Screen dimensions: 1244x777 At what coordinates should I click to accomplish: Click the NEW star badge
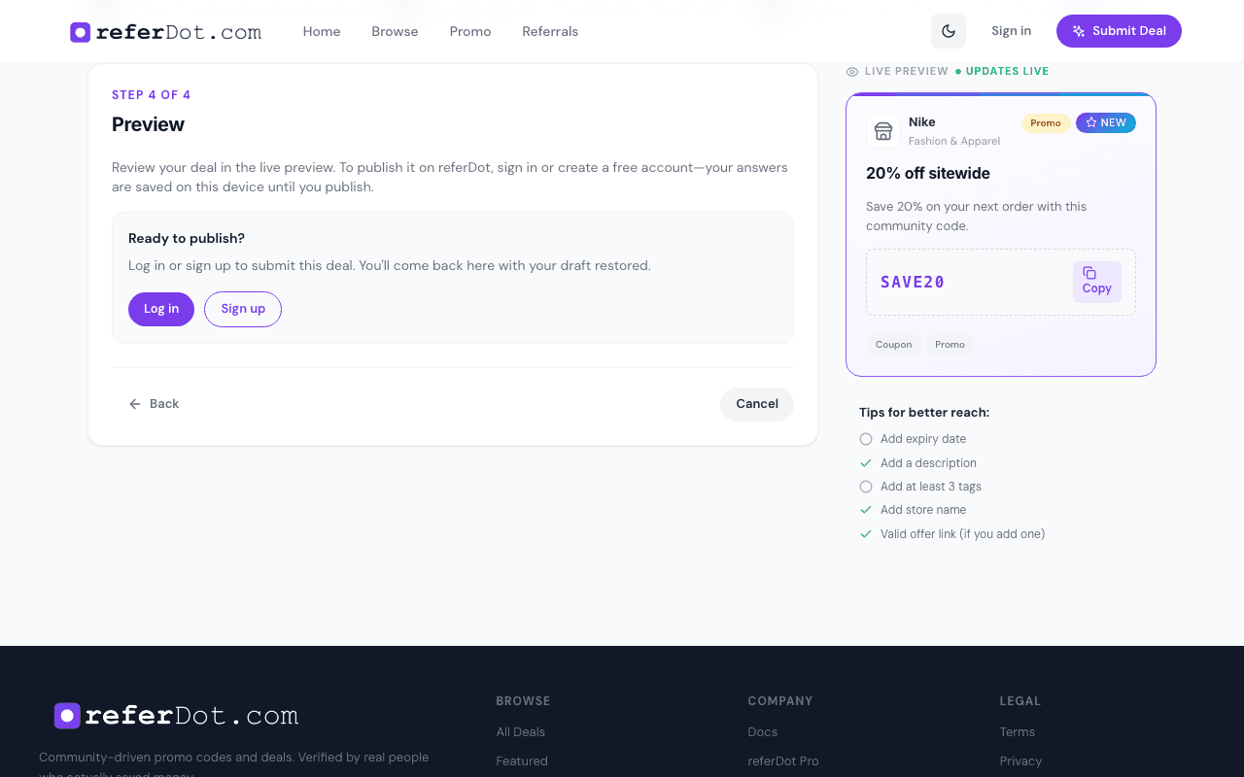pos(1106,123)
